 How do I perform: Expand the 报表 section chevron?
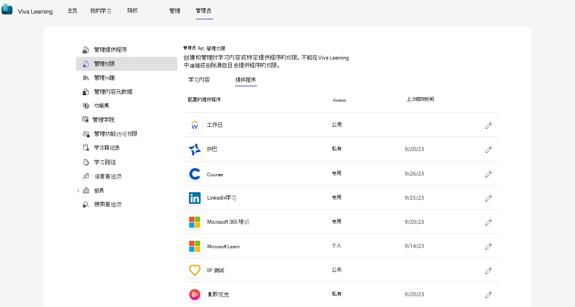click(x=78, y=191)
